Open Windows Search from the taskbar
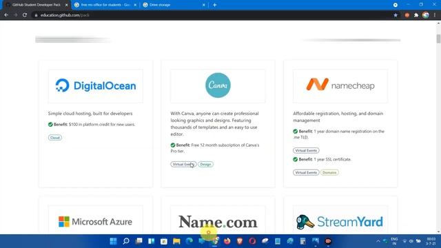 [x=126, y=241]
